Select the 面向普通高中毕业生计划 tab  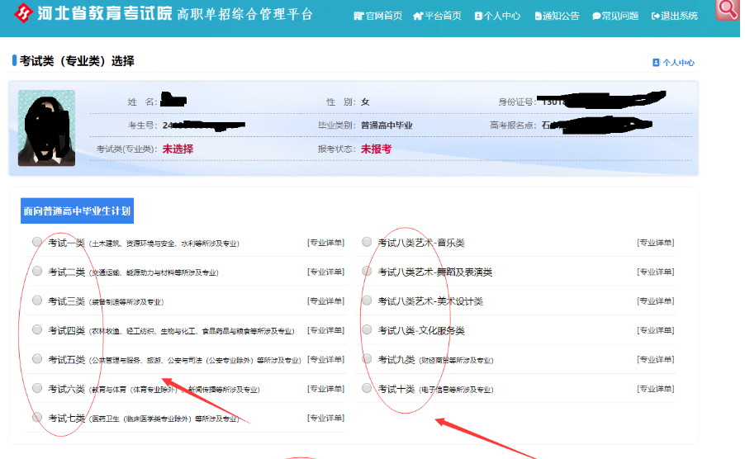click(x=77, y=211)
